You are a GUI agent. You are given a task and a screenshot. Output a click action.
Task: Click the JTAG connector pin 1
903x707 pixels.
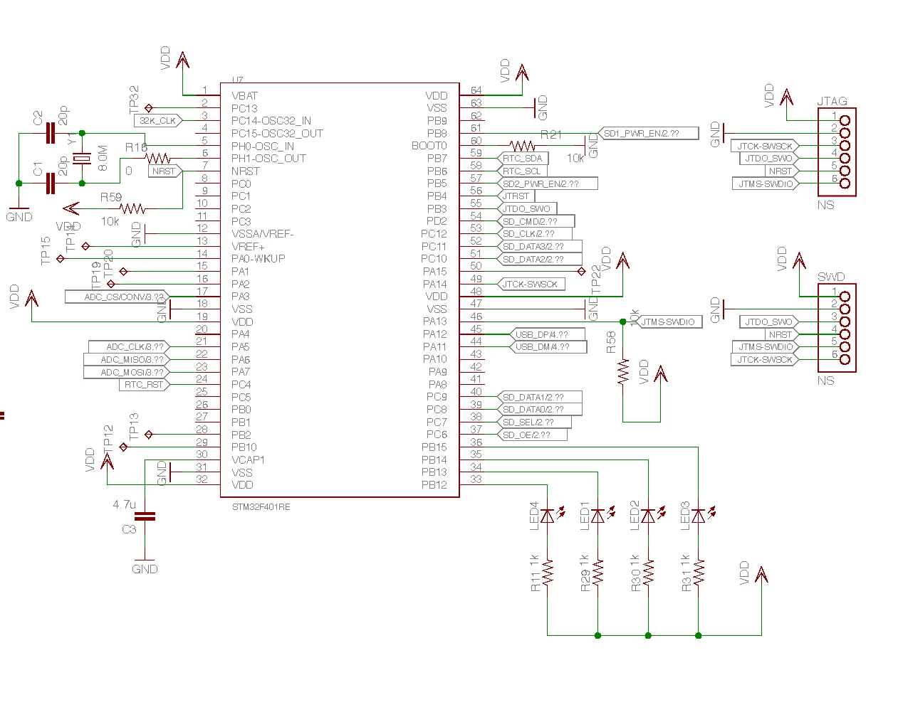coord(845,120)
